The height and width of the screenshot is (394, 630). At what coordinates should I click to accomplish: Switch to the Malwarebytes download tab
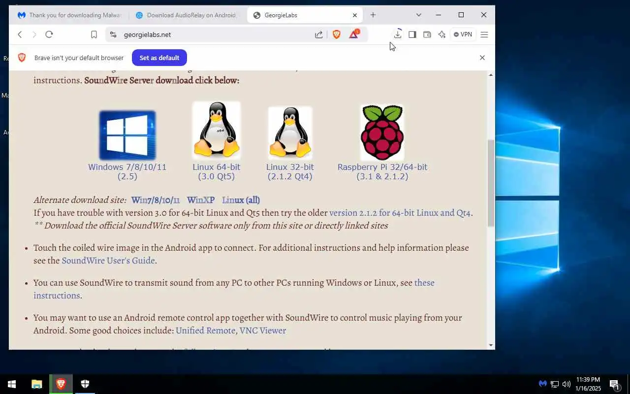pos(69,15)
